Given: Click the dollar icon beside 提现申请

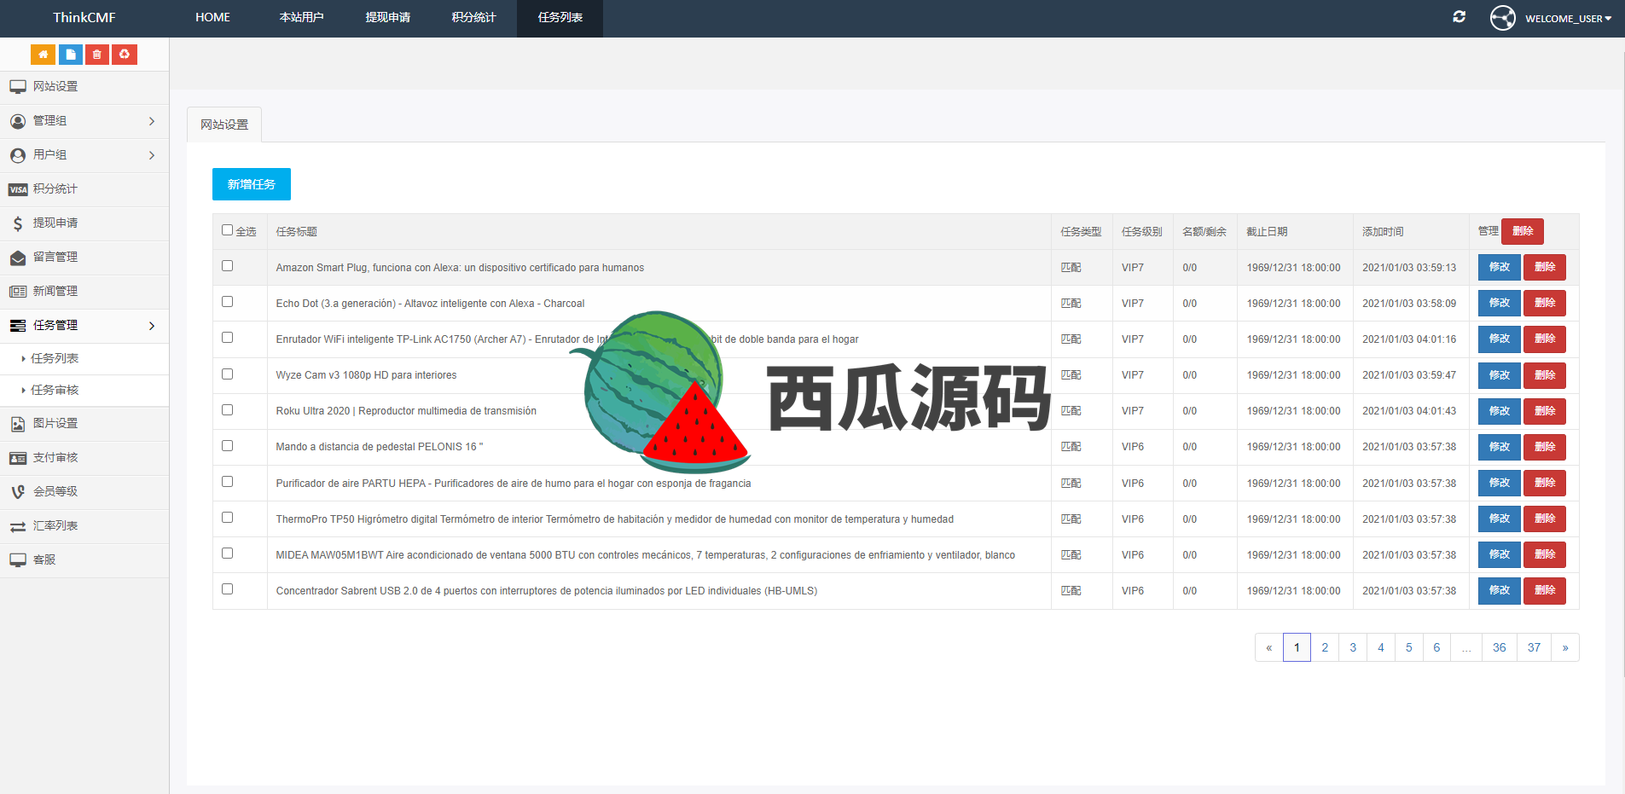Looking at the screenshot, I should coord(18,223).
